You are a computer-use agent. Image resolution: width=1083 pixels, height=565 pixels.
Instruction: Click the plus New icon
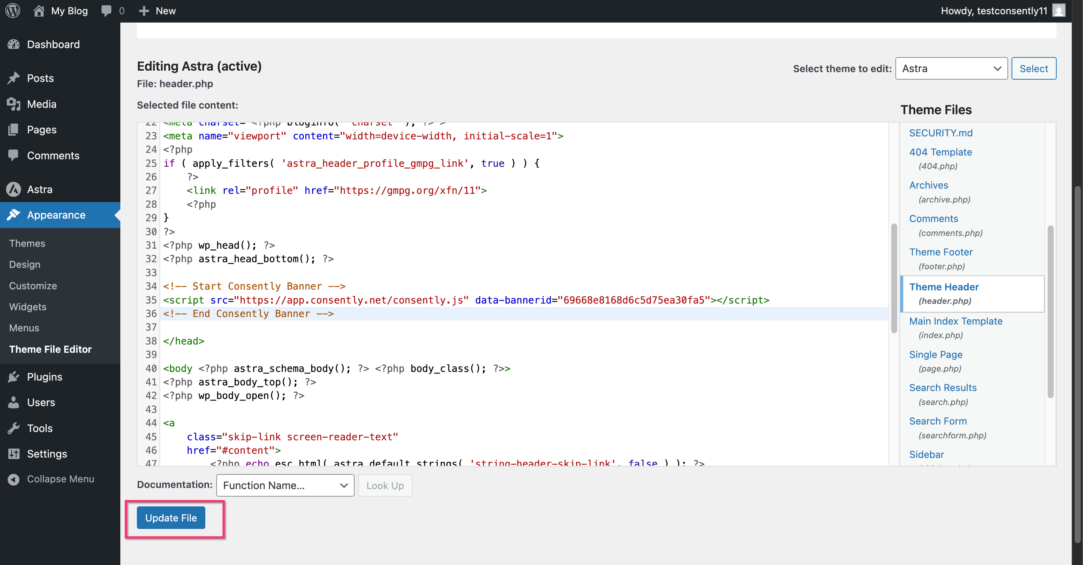point(144,11)
